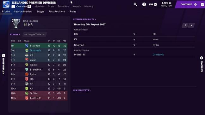Go to next fixtures date arrow
This screenshot has width=205, height=115.
coord(191,26)
